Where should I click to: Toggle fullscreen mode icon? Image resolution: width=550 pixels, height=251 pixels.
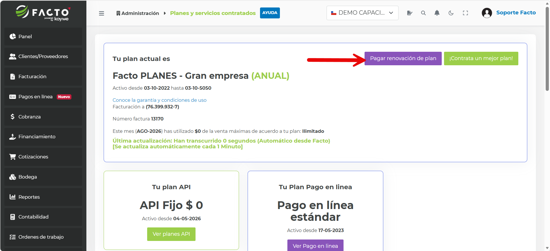tap(465, 13)
